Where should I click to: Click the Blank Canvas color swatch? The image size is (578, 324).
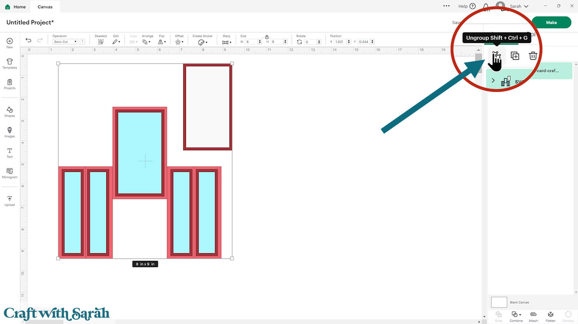[x=499, y=302]
